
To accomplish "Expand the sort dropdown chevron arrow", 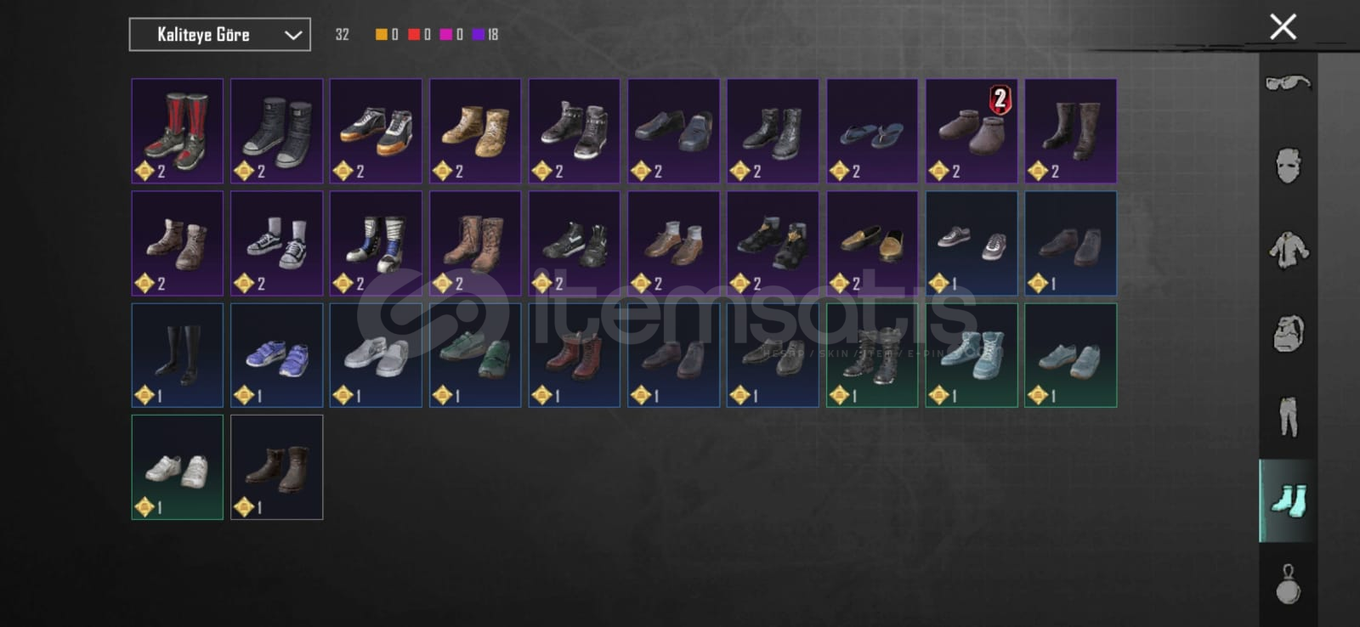I will click(292, 35).
